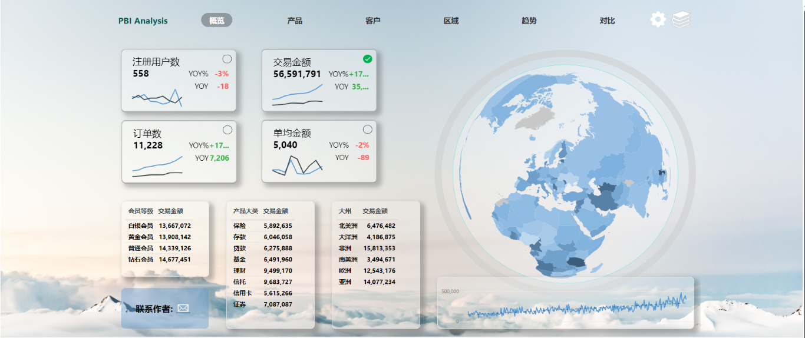The width and height of the screenshot is (805, 338).
Task: Go to the 趋势 tab
Action: (x=529, y=21)
